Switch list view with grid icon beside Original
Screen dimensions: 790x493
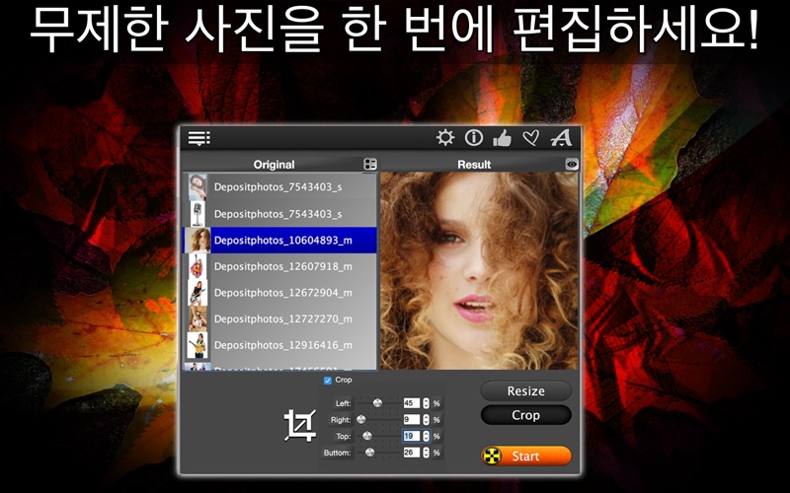(369, 164)
